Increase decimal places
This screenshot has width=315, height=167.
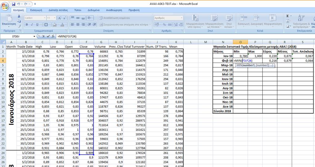tap(176, 25)
